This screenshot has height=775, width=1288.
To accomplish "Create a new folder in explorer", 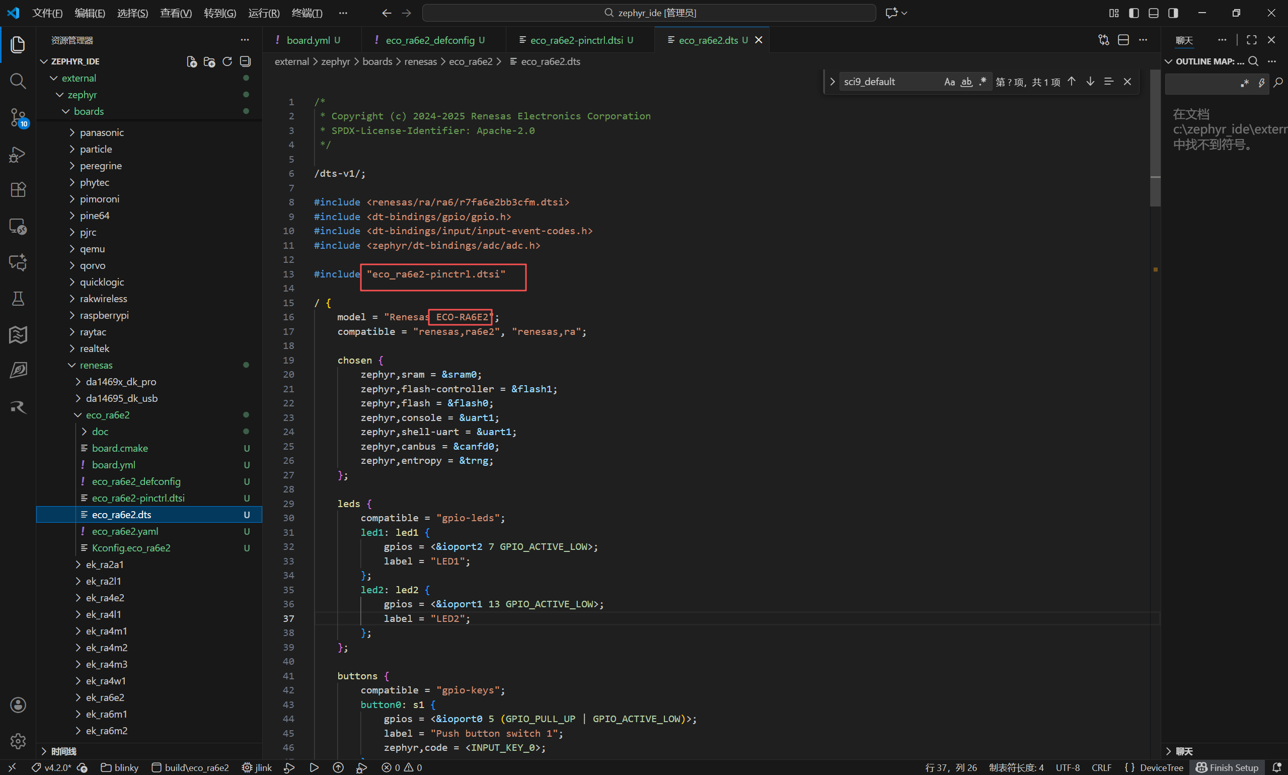I will [209, 61].
